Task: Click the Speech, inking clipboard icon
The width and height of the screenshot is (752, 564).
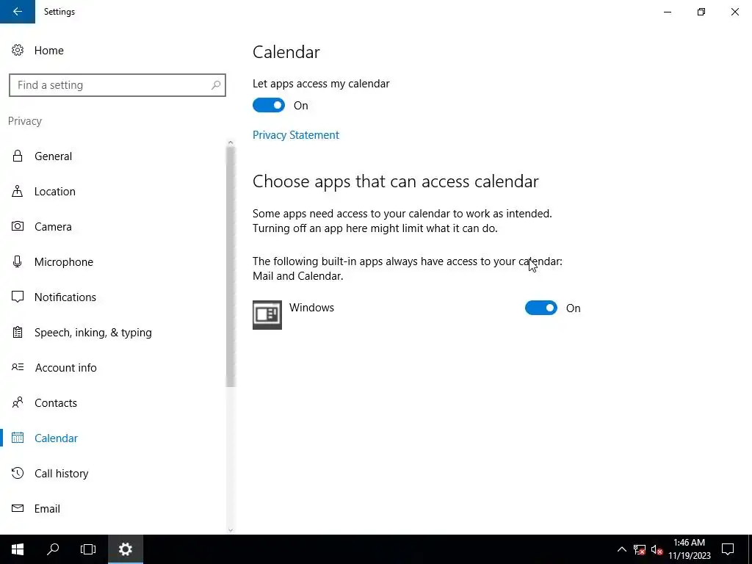Action: 18,332
